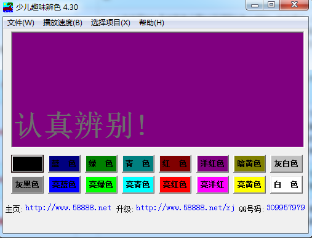Screen dimensions: 312x238
Task: Open the 文件(W) menu
Action: (21, 23)
